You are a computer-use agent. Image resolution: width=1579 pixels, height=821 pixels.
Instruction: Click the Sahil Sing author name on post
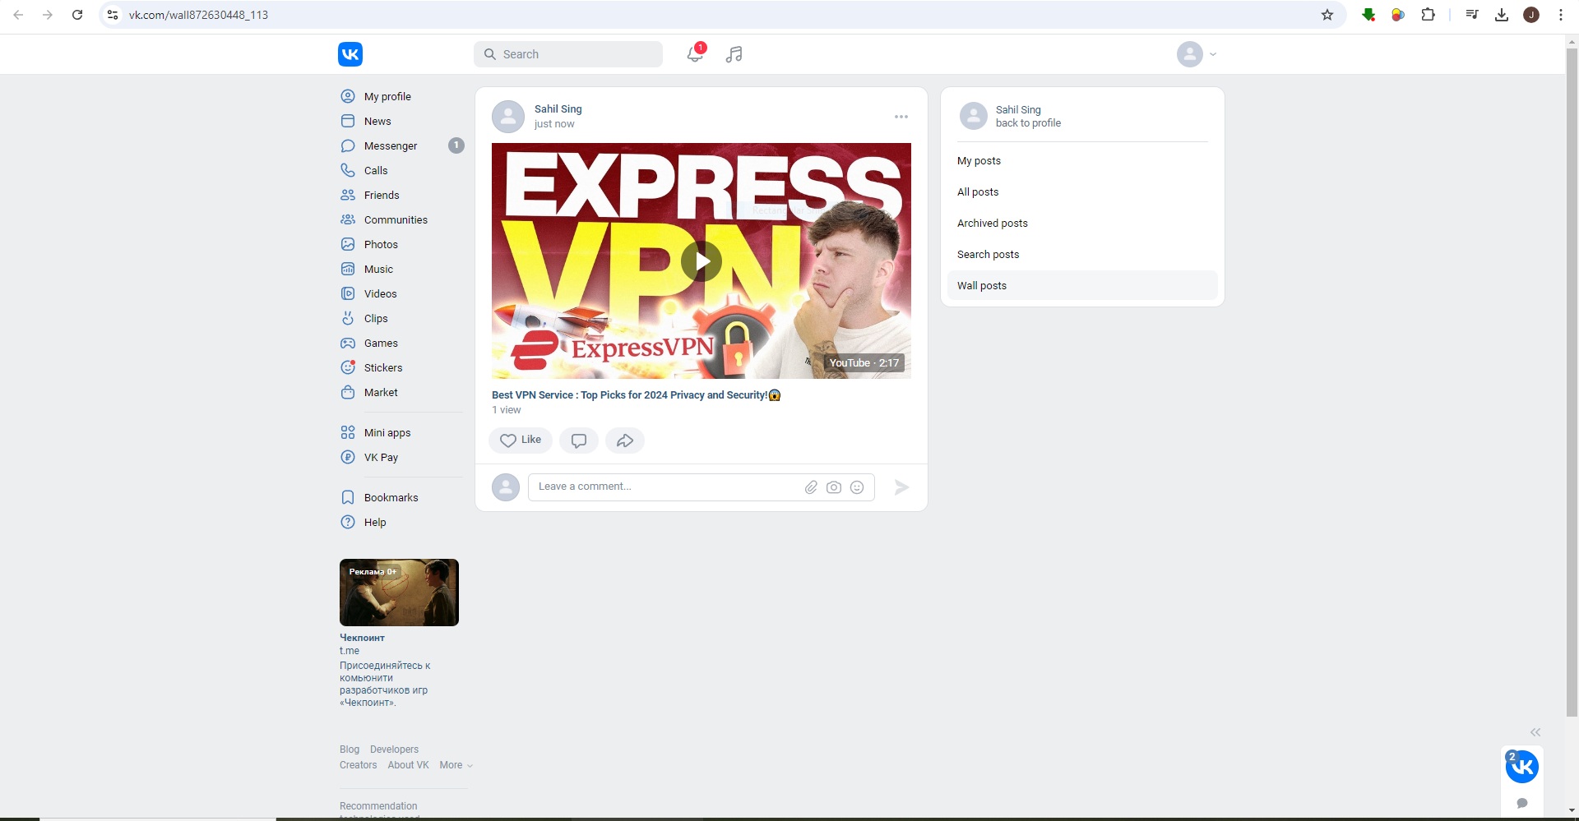558,108
